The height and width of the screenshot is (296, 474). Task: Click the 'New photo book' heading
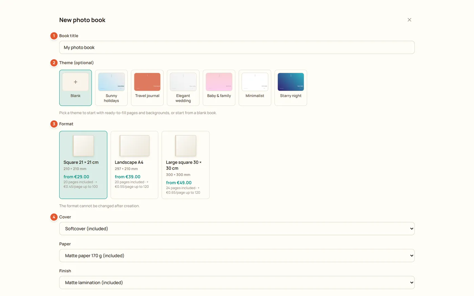(82, 20)
